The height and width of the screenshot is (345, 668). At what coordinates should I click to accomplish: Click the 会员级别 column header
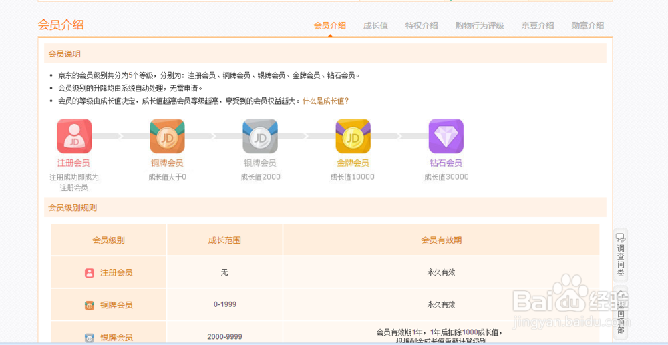pyautogui.click(x=109, y=240)
